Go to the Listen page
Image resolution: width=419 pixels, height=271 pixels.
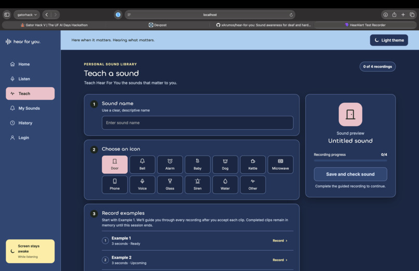[x=30, y=79]
